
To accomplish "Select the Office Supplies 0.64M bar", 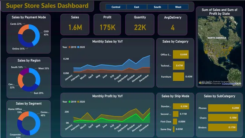I will [x=181, y=54].
